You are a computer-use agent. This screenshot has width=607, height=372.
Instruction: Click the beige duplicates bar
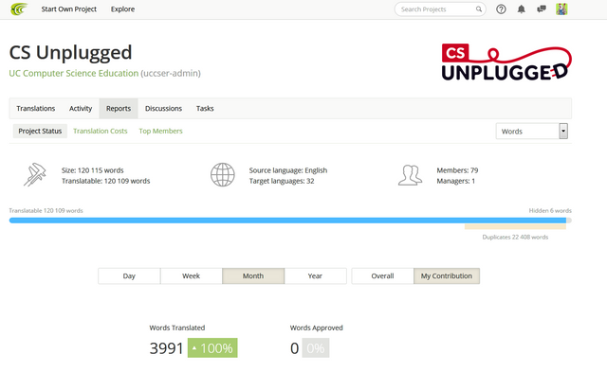tap(515, 227)
